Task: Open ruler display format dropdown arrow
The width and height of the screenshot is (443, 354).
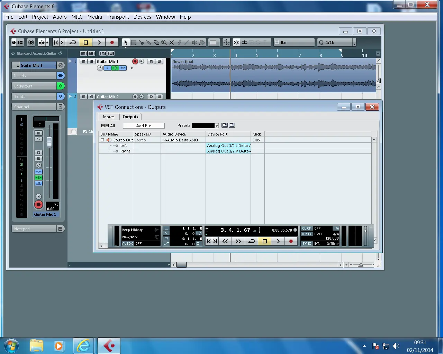Action: click(x=378, y=53)
